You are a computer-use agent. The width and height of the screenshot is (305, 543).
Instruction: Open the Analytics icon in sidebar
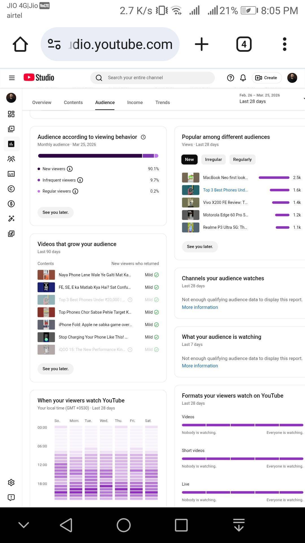click(x=11, y=144)
